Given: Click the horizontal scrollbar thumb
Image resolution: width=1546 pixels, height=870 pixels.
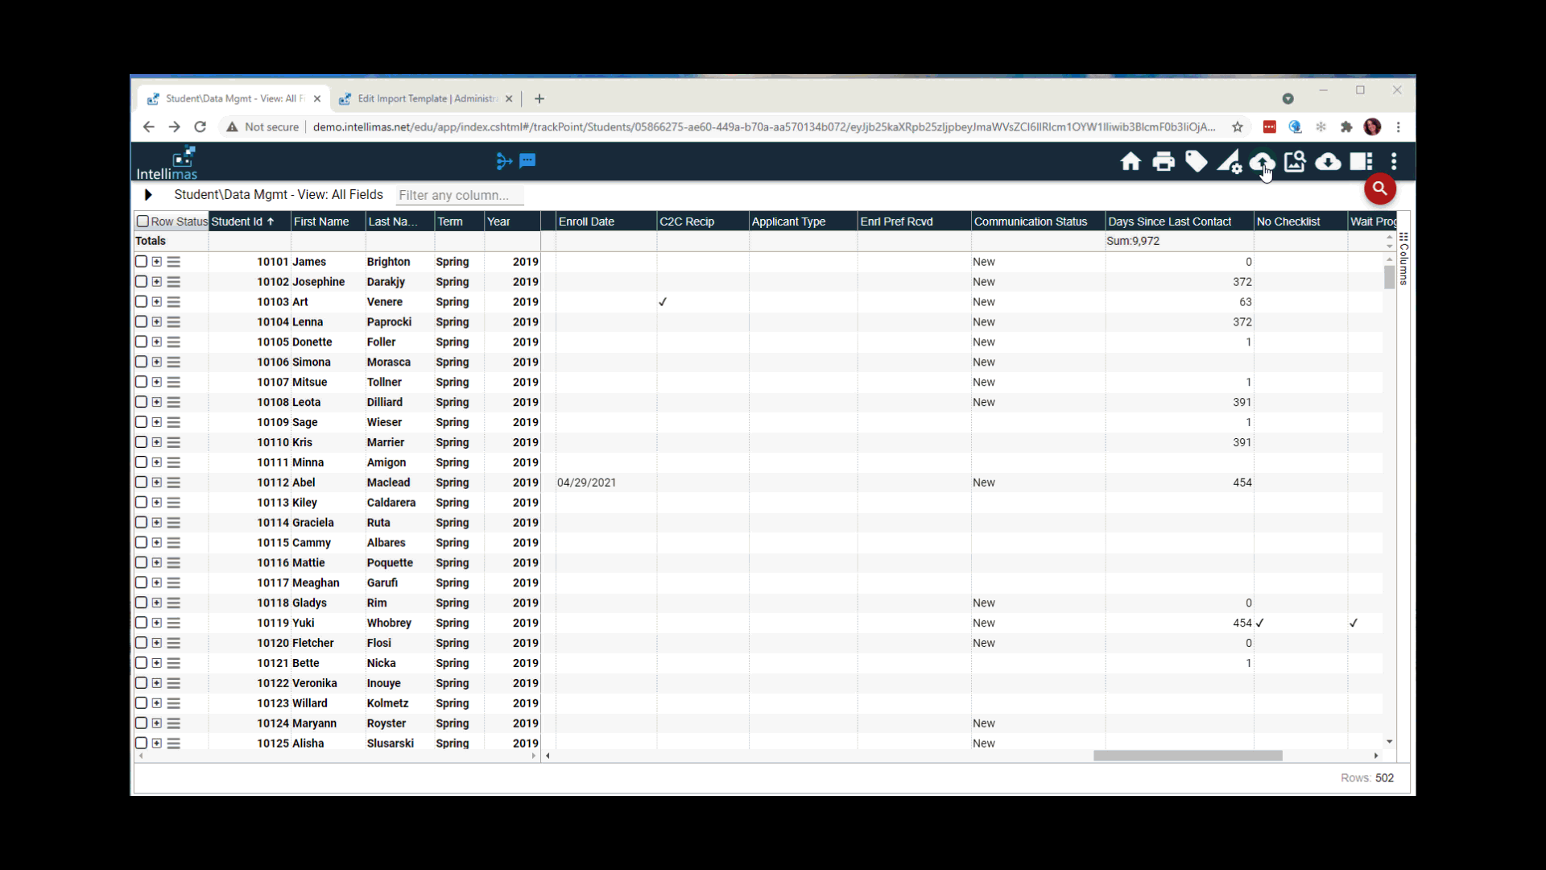Looking at the screenshot, I should 1188,756.
